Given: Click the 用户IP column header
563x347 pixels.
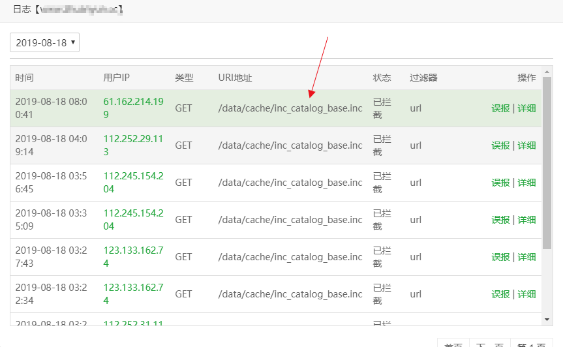Looking at the screenshot, I should click(116, 78).
